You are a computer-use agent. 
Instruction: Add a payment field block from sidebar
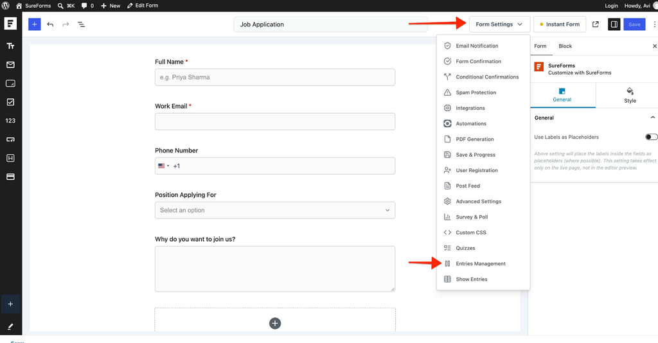coord(10,177)
